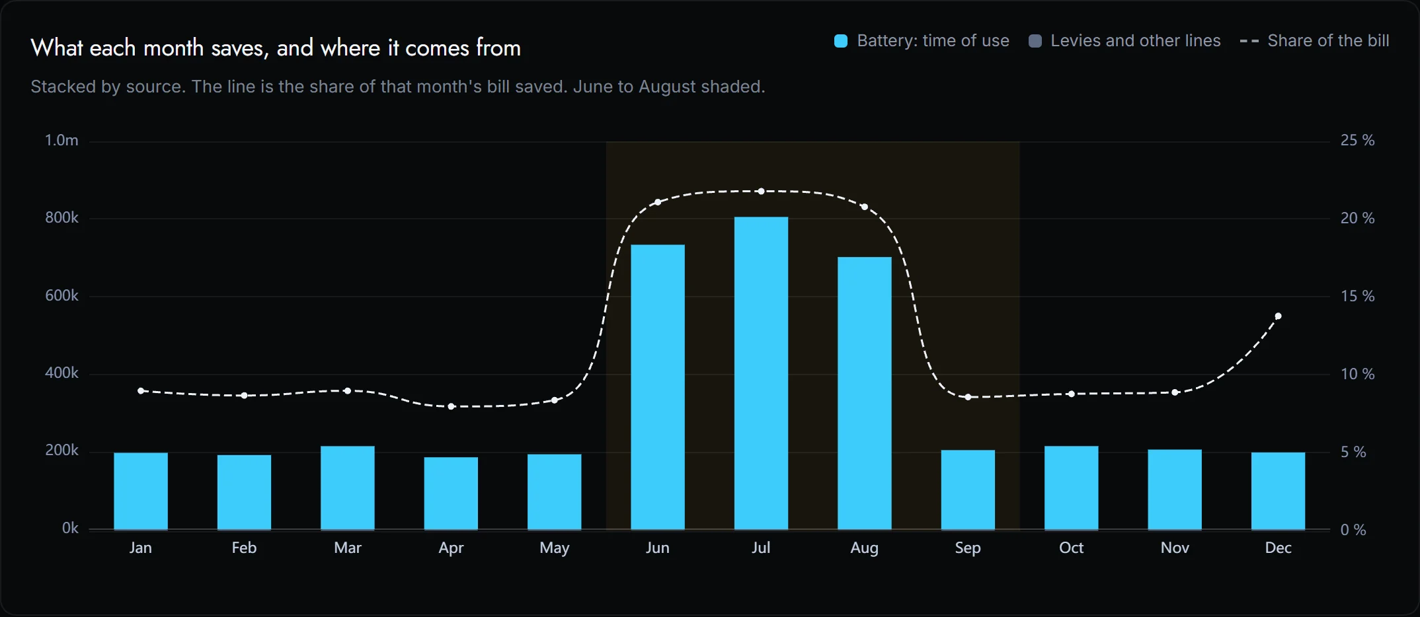Click the December bar
This screenshot has height=617, width=1420.
pos(1279,491)
